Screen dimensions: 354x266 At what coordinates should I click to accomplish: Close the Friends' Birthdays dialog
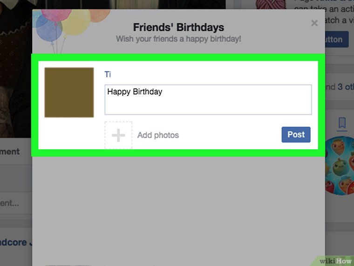tap(314, 23)
